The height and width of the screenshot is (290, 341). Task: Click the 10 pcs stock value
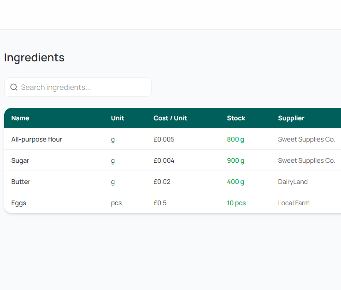(236, 203)
